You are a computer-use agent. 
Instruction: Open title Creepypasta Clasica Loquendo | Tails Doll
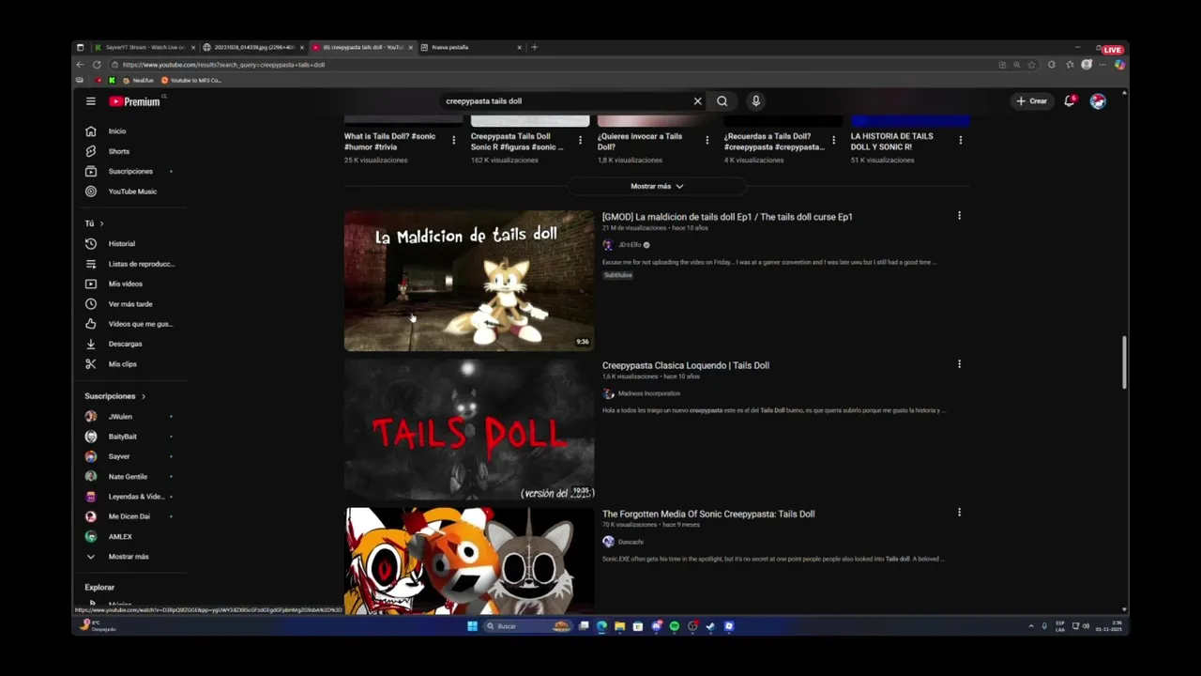(686, 365)
